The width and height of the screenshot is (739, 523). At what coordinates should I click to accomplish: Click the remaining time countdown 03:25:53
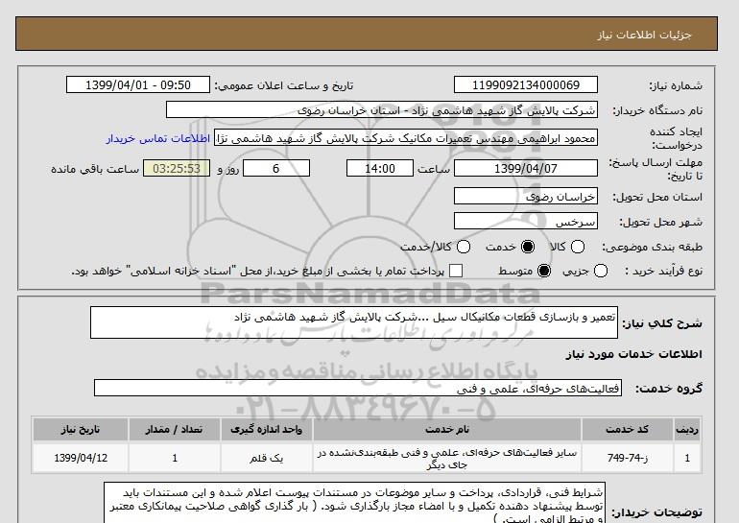coord(177,168)
